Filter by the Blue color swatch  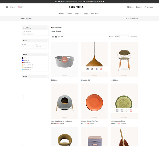(x=23, y=60)
